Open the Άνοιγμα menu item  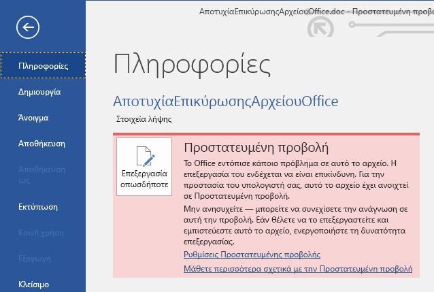pyautogui.click(x=33, y=118)
